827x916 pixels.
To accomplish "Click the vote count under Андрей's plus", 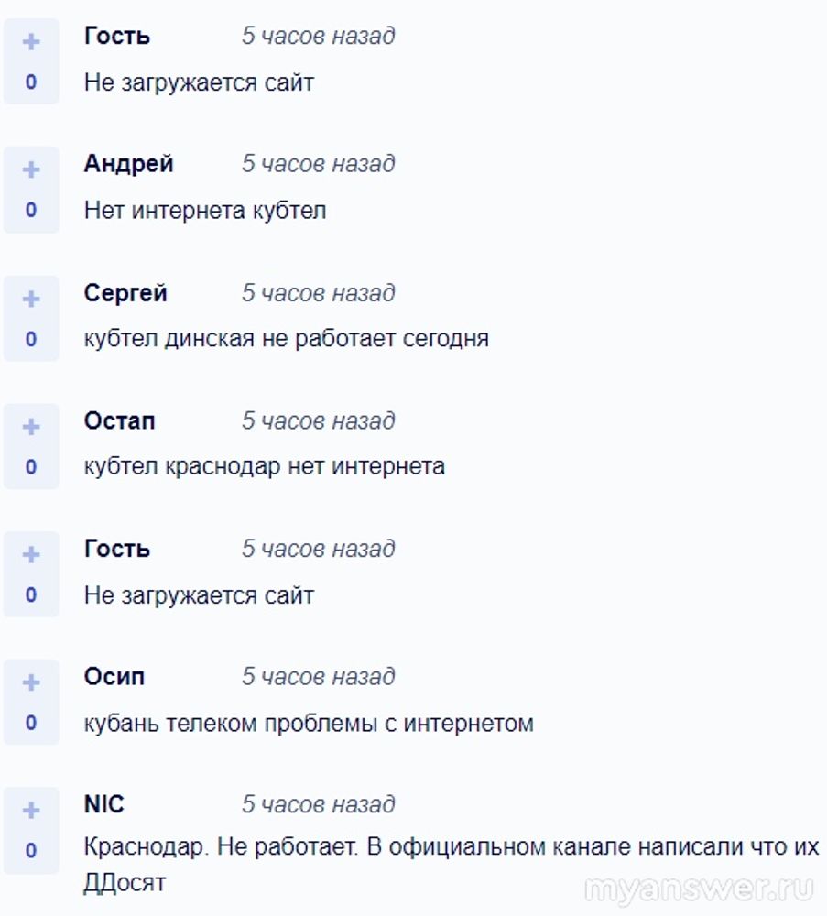I will click(x=31, y=210).
